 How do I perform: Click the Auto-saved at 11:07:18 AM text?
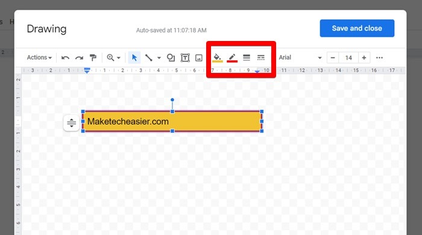(x=171, y=30)
